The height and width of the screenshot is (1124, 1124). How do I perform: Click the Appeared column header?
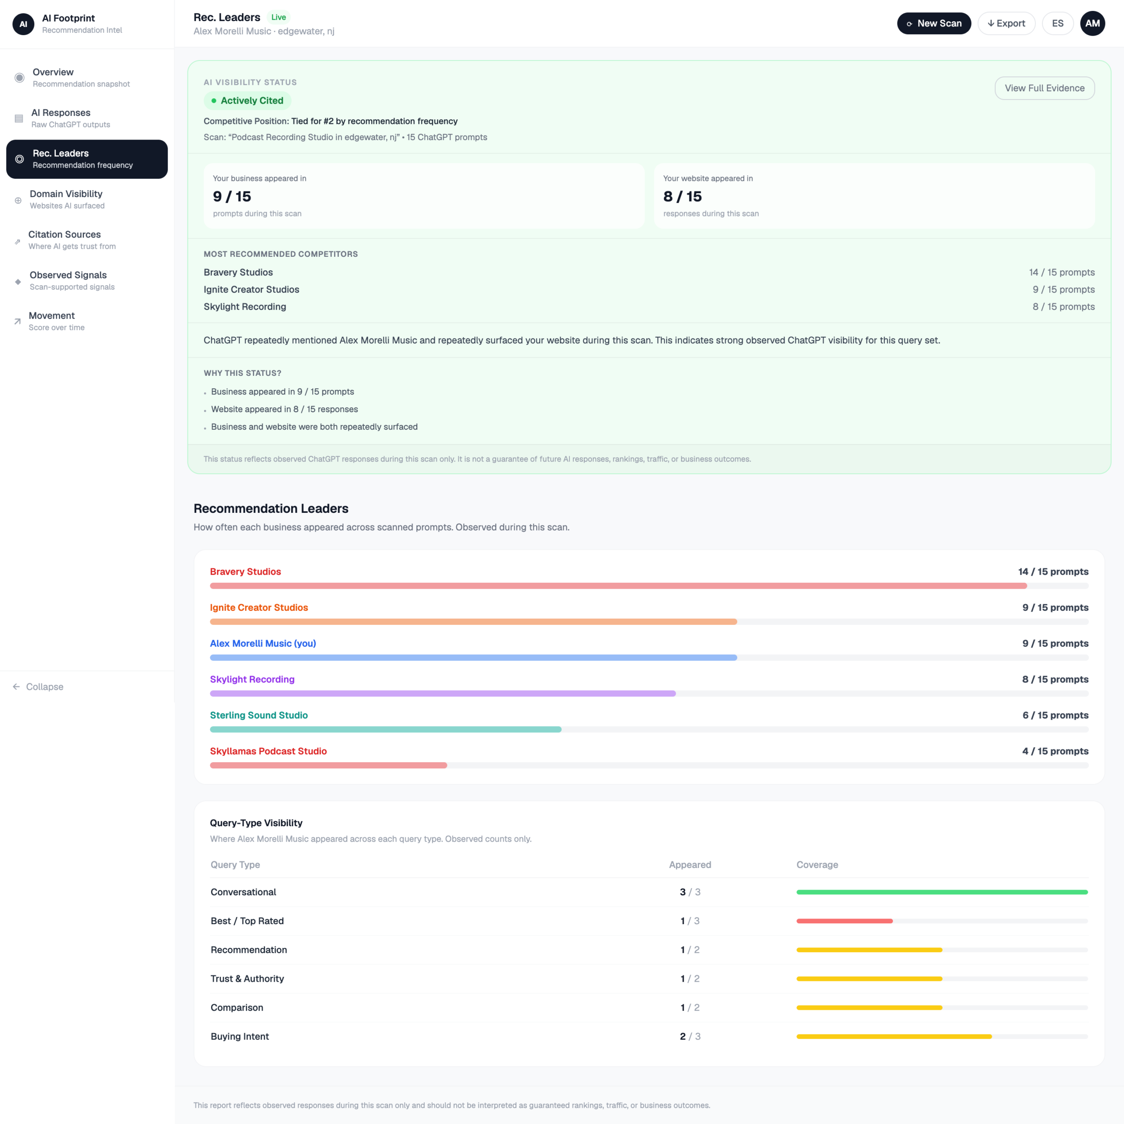point(690,865)
